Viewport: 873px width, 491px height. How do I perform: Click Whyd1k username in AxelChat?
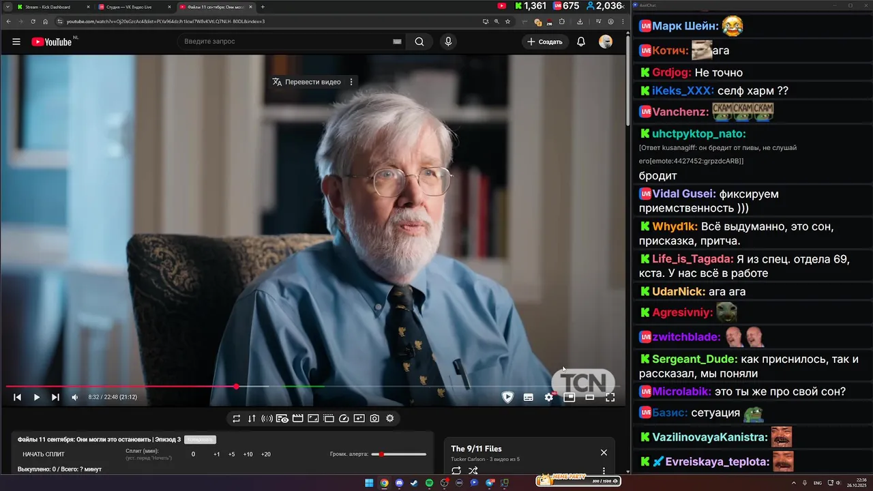click(x=675, y=226)
